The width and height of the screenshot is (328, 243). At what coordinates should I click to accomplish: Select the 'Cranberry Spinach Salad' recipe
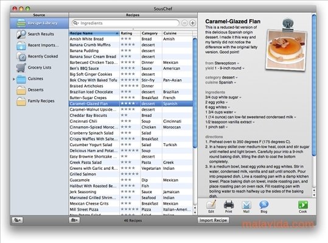[x=91, y=133]
